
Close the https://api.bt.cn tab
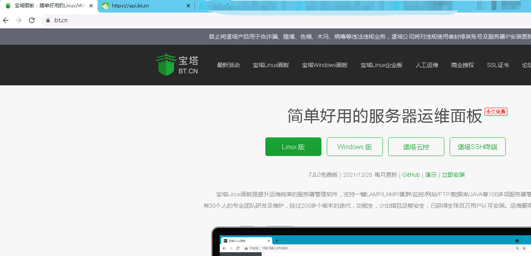pyautogui.click(x=188, y=6)
